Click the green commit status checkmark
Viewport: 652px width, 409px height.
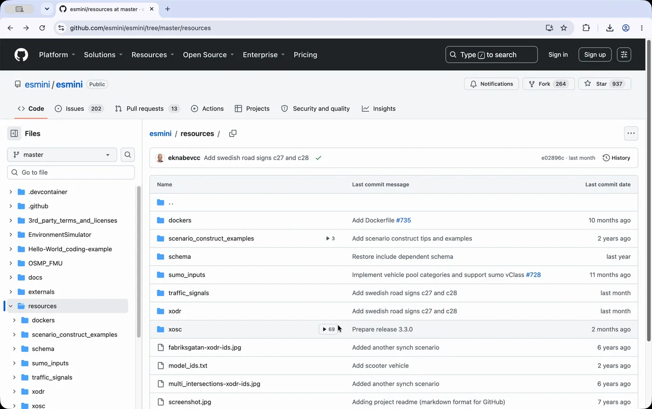pos(319,158)
